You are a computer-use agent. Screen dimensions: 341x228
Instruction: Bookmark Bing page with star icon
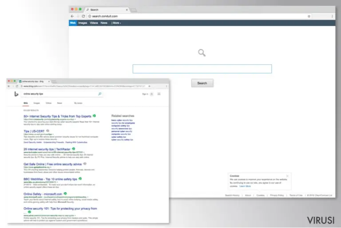(149, 86)
